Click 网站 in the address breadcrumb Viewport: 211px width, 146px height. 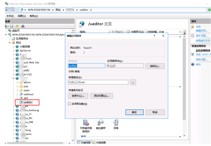click(58, 10)
